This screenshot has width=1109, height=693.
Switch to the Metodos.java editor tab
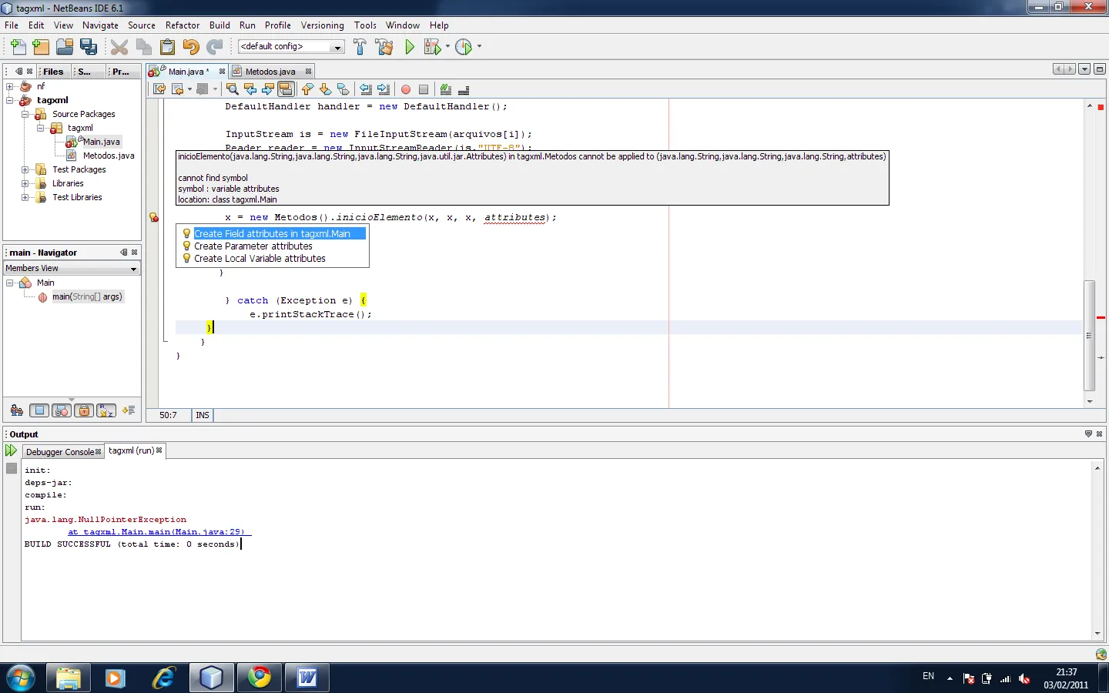[270, 72]
